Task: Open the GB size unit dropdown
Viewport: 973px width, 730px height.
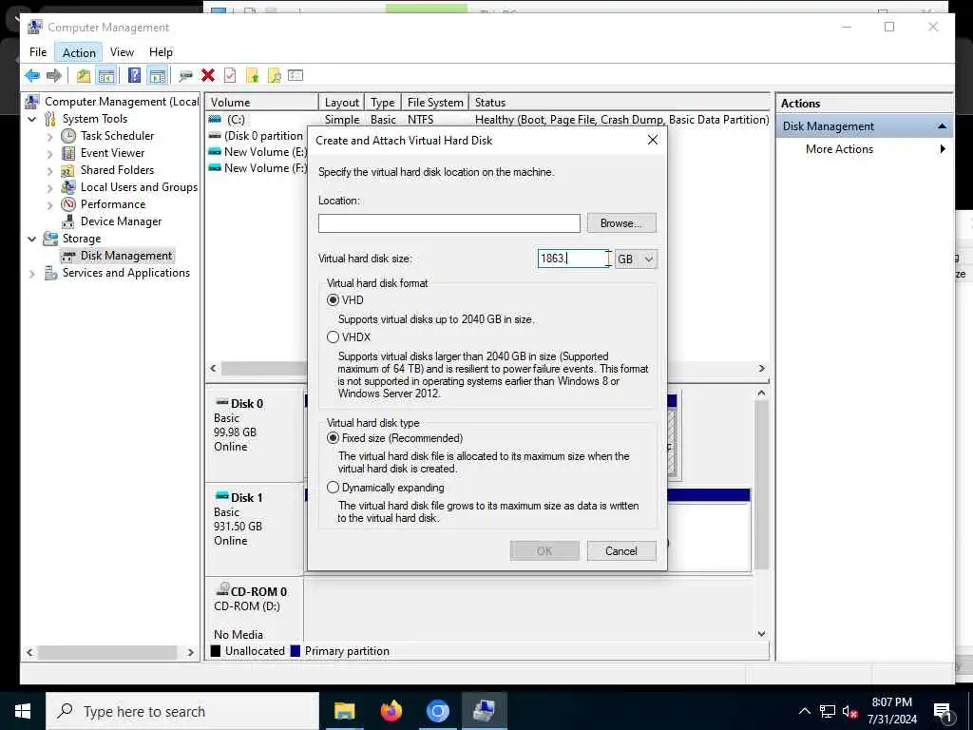Action: click(636, 259)
